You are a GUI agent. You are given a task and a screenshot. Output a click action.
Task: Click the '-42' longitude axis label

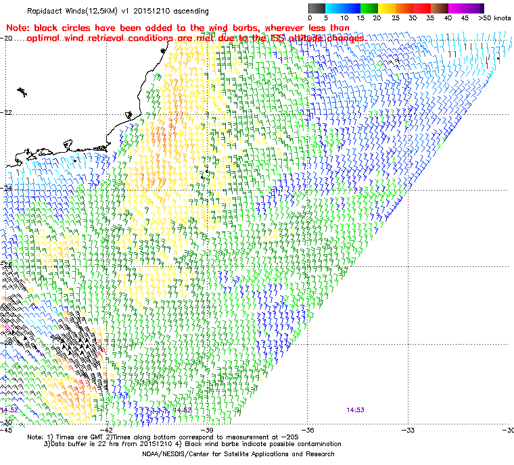(x=107, y=430)
